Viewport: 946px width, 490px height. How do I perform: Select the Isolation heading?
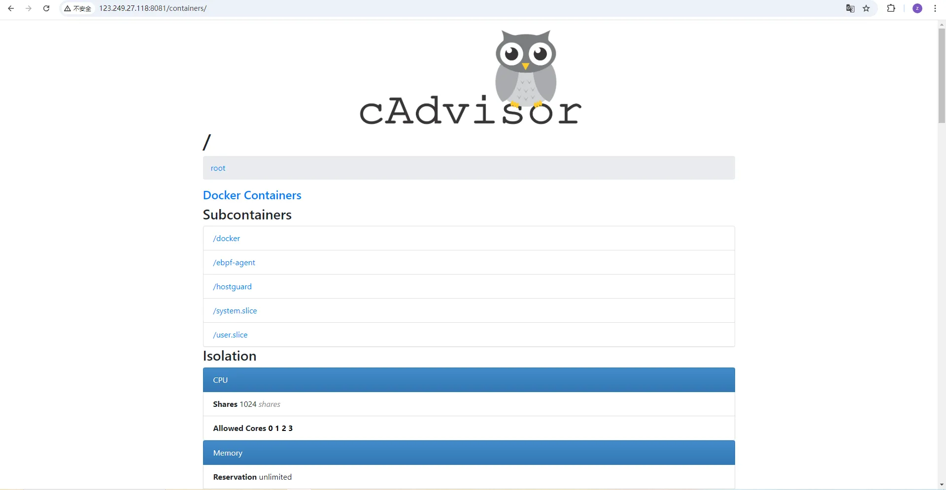(230, 356)
